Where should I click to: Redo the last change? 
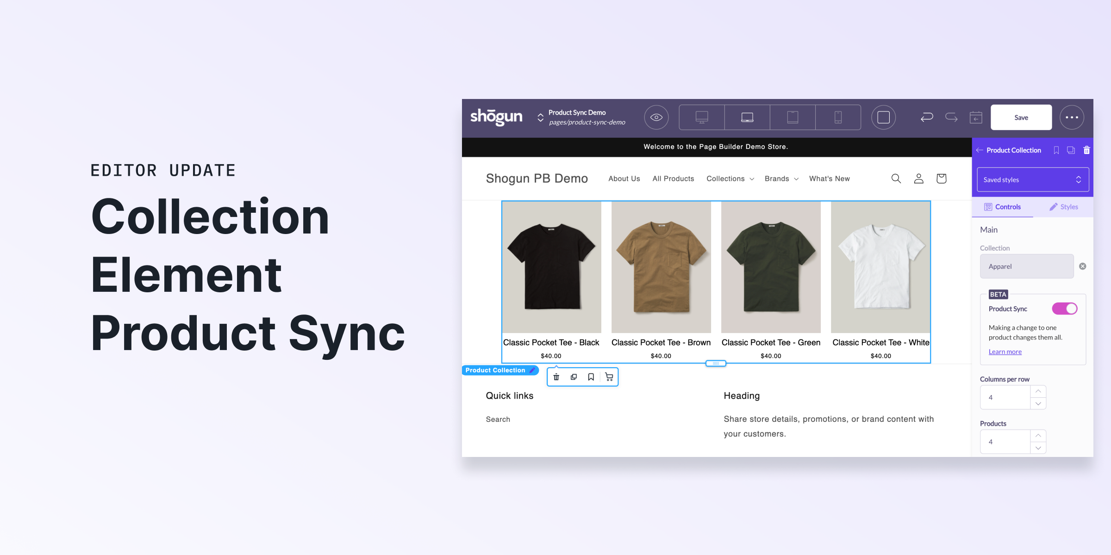[951, 117]
